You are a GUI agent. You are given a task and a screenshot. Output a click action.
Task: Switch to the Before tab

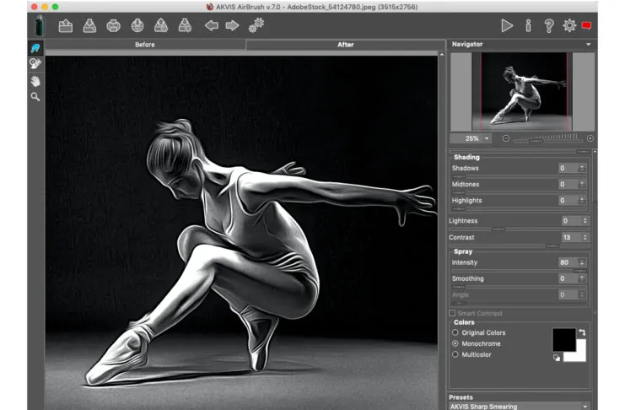(x=145, y=45)
